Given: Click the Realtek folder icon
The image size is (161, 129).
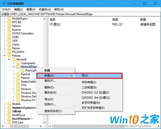Looking at the screenshot, I should 10,104.
